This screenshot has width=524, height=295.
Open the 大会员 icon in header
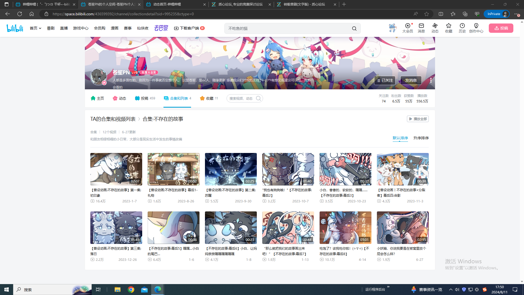[x=407, y=28]
